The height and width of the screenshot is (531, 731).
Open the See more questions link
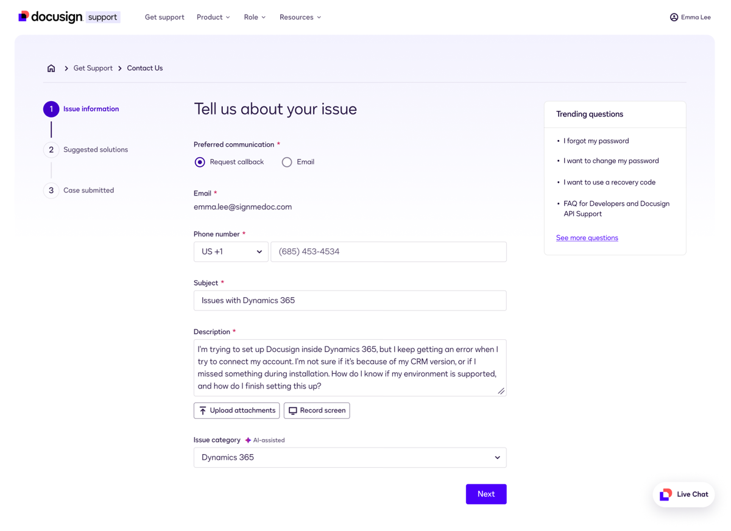587,237
